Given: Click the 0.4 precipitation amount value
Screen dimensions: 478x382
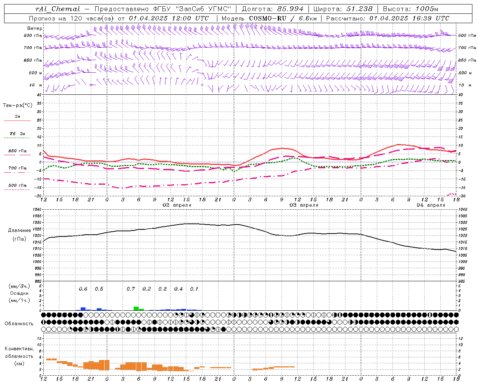Looking at the screenshot, I should click(x=179, y=289).
